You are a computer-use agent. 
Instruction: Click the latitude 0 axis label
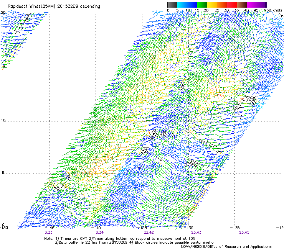click(x=3, y=225)
